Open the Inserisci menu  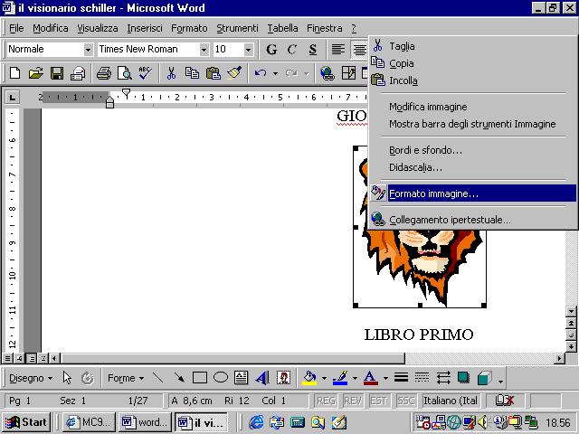(x=145, y=28)
